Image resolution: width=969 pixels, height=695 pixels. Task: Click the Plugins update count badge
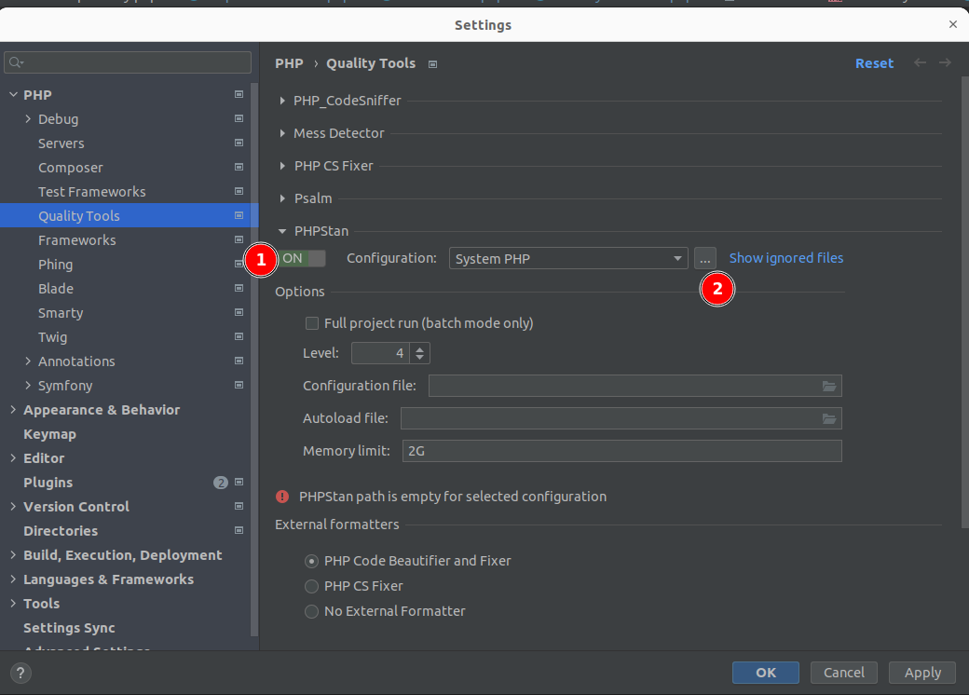pyautogui.click(x=221, y=483)
